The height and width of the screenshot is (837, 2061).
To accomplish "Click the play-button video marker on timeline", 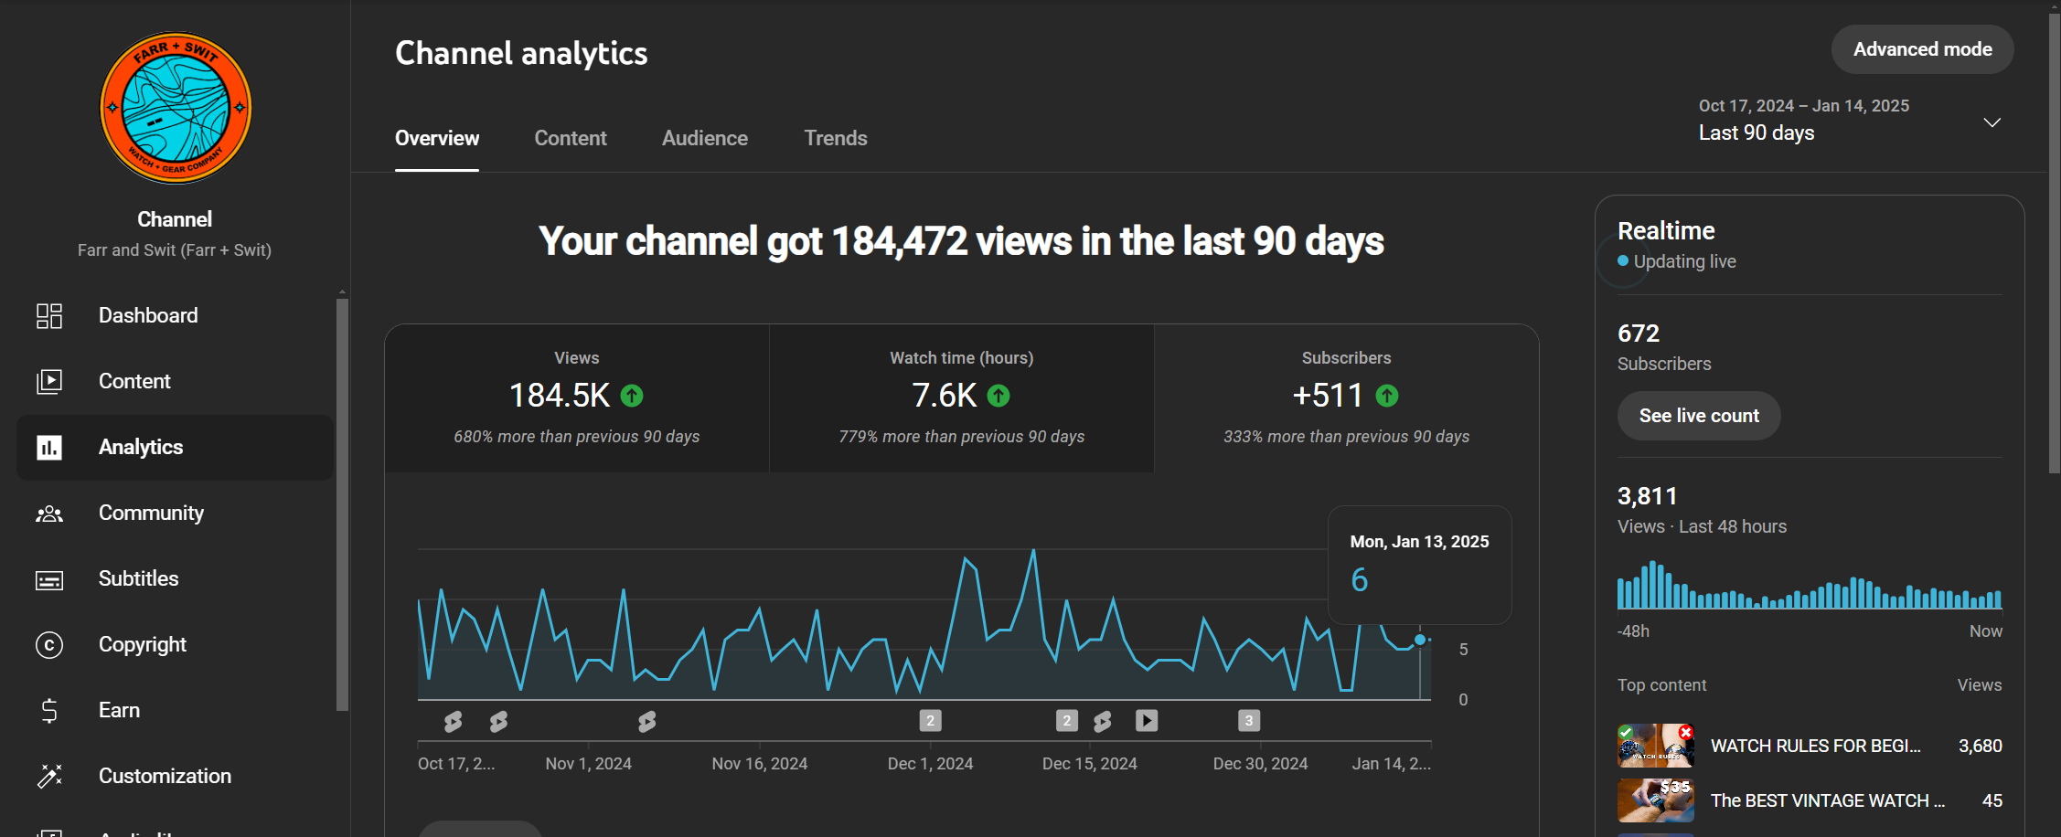I will (x=1147, y=721).
